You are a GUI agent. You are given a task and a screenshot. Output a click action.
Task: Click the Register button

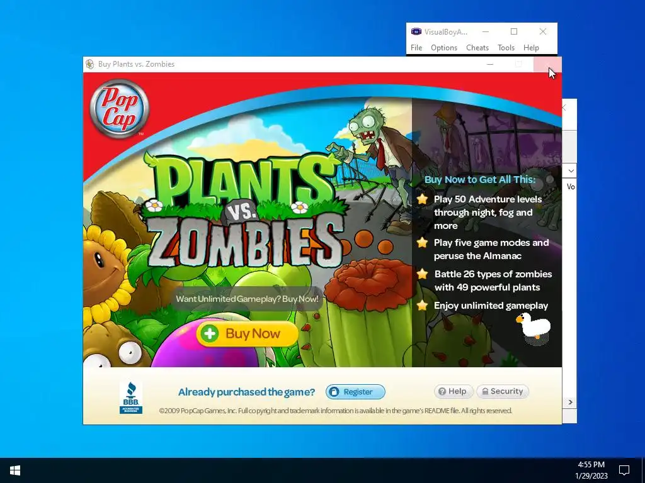tap(355, 392)
